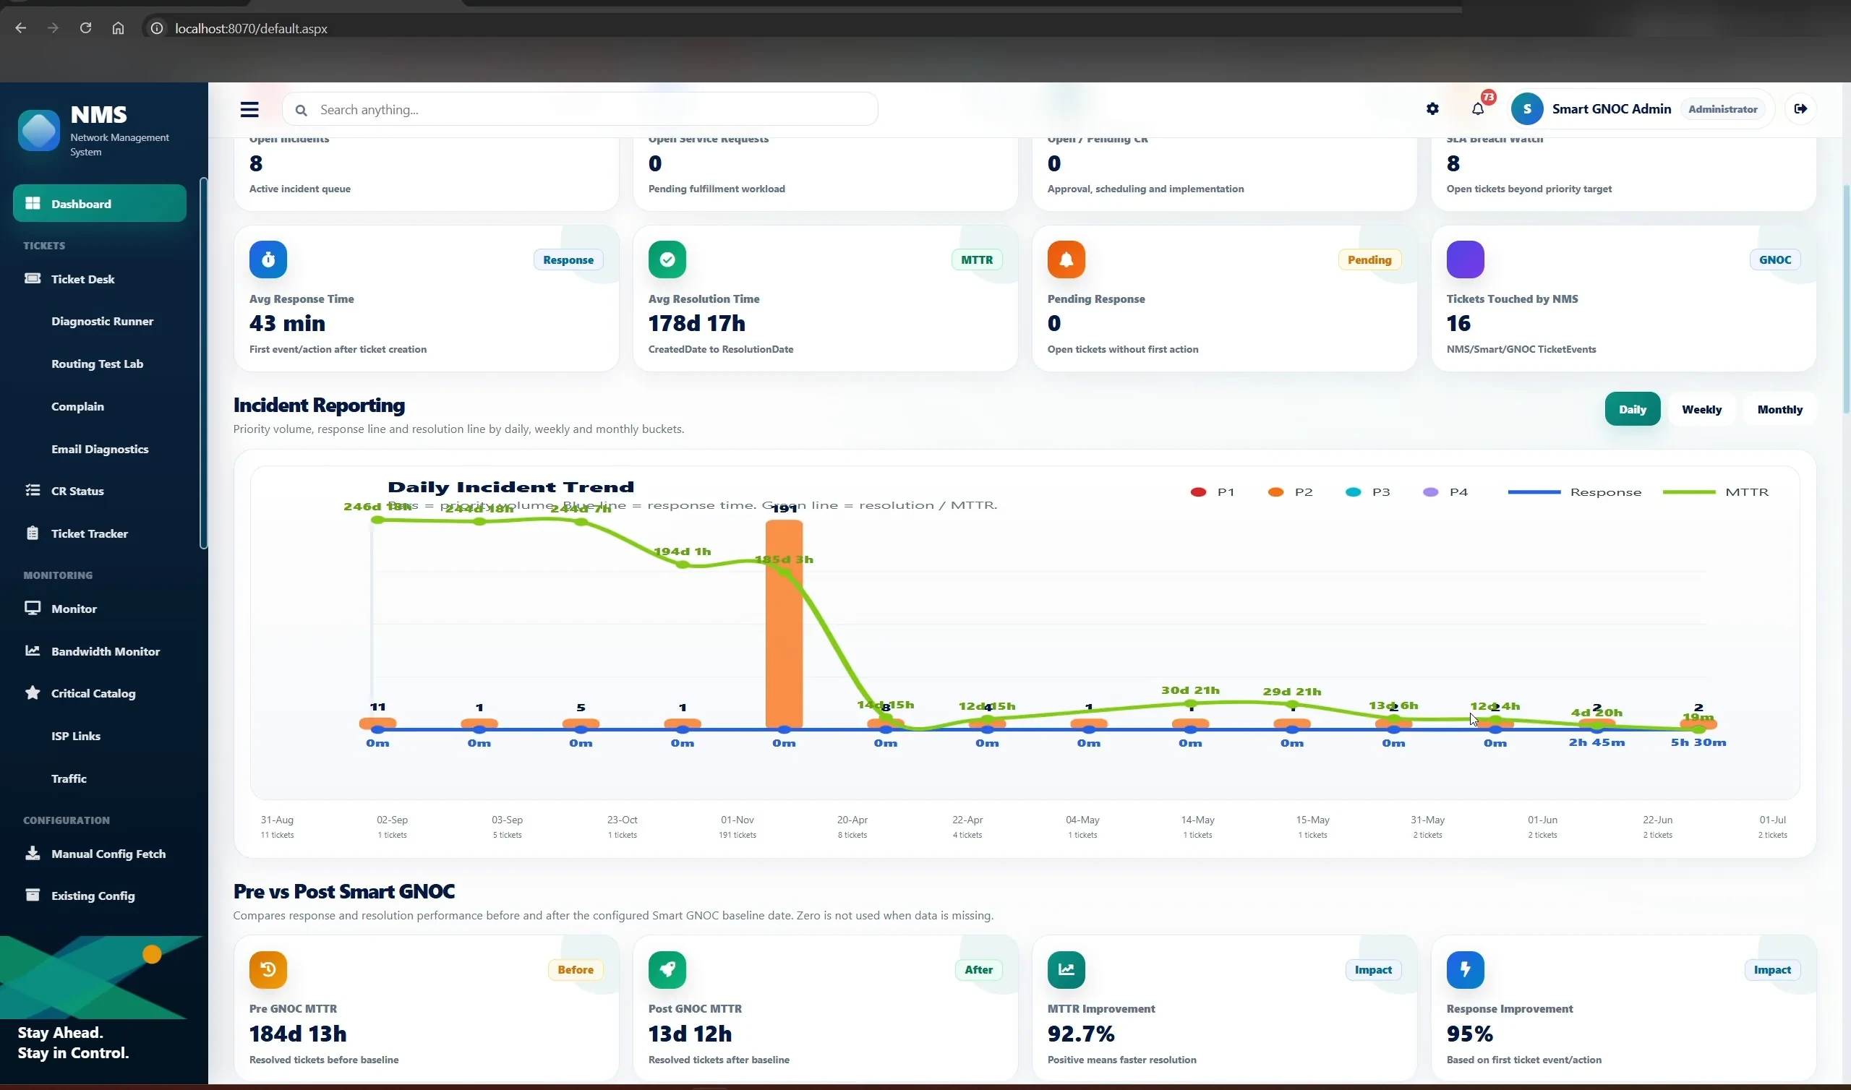
Task: Click the Post GNOC MTTR rocket icon
Action: pos(667,969)
